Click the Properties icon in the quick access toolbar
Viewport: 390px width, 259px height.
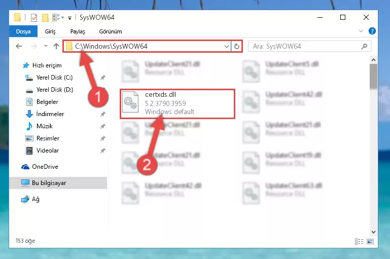click(34, 17)
